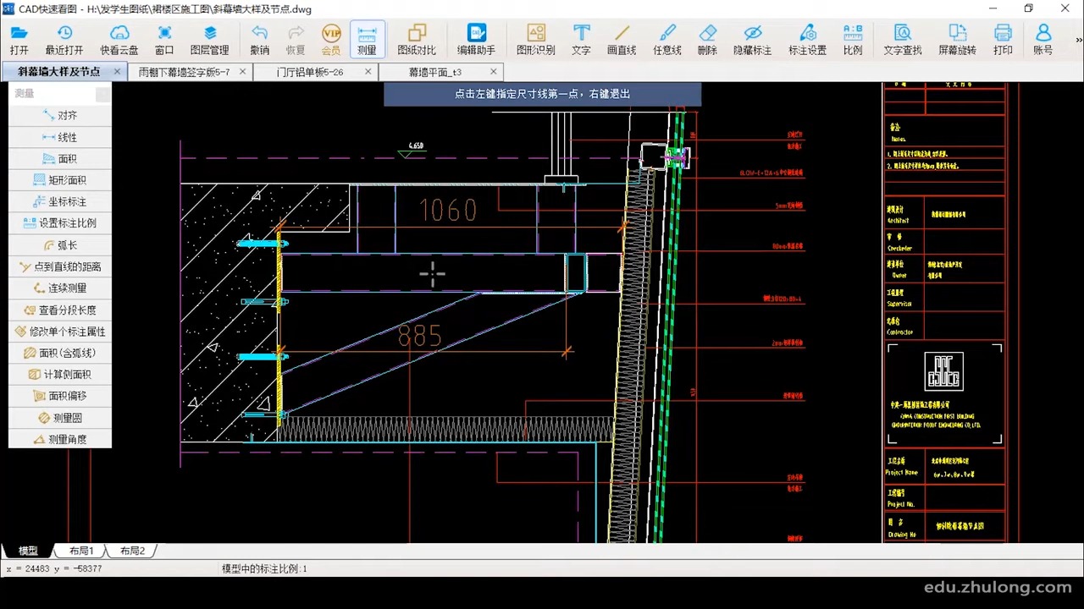Choose 连续测量 continuous measurement
Image resolution: width=1084 pixels, height=609 pixels.
(x=60, y=288)
